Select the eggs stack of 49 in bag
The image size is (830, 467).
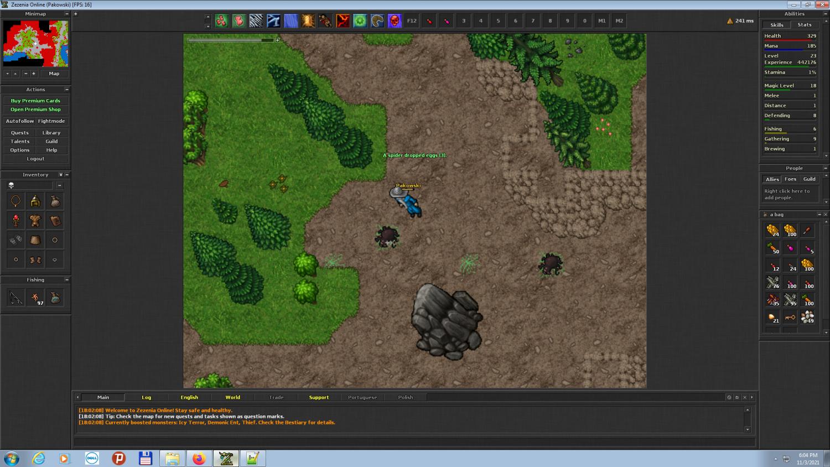coord(807,317)
